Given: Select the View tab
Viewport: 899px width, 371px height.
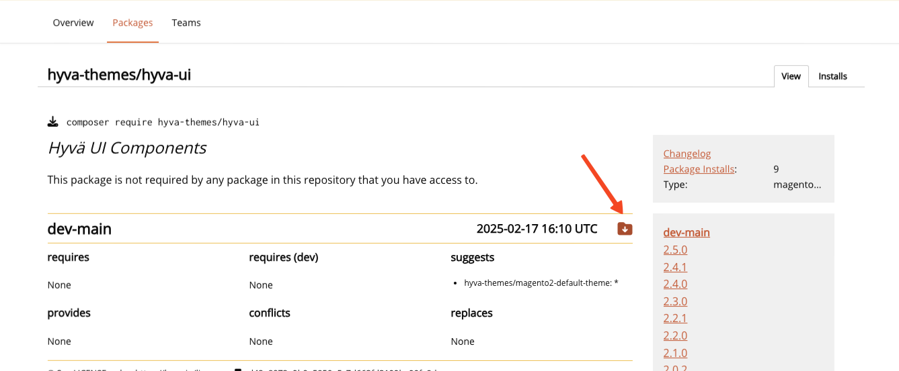Looking at the screenshot, I should (x=791, y=76).
